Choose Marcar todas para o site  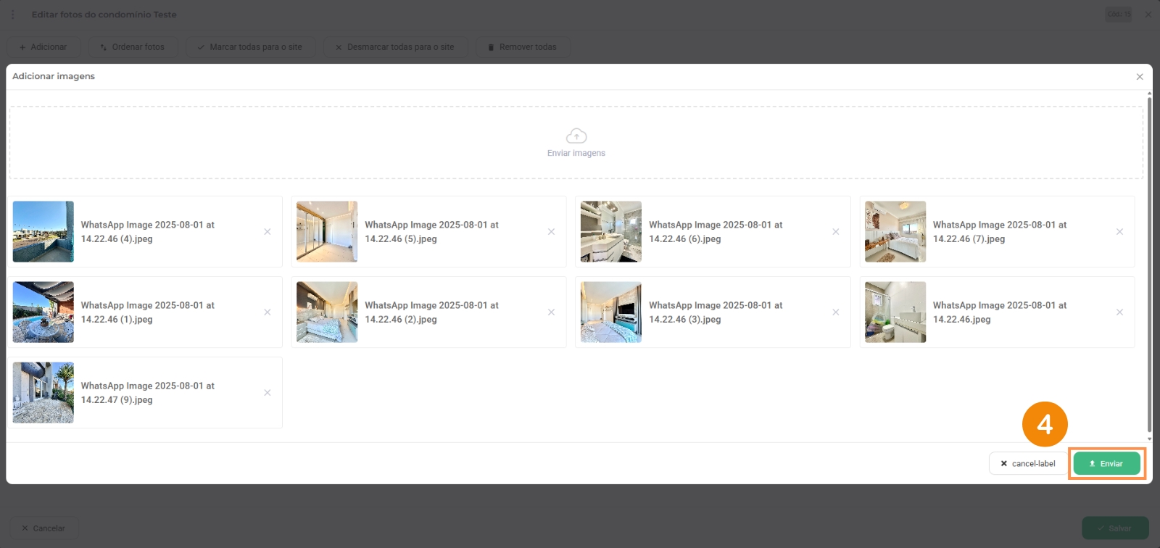250,47
